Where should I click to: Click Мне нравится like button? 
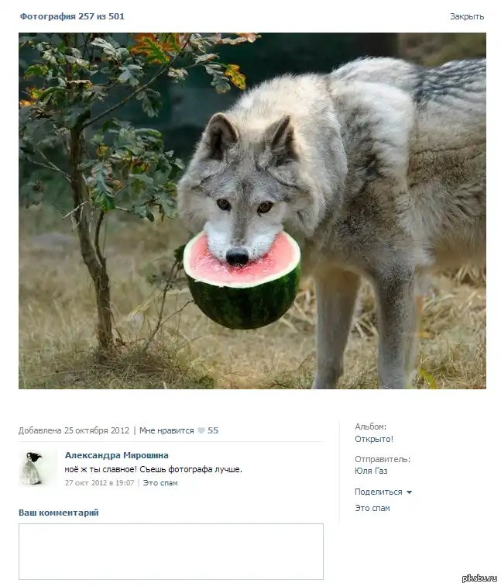(166, 430)
